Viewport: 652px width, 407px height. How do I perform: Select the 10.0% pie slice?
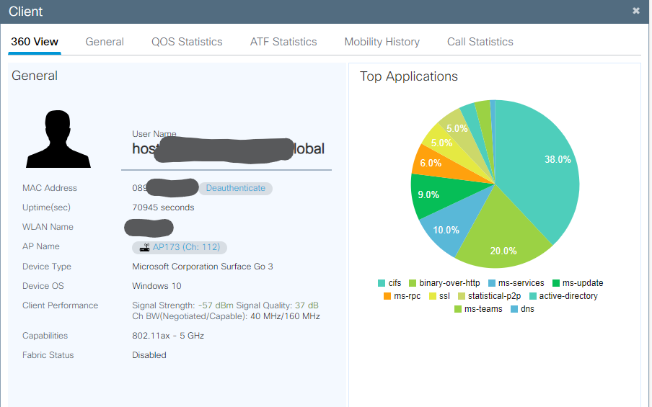pyautogui.click(x=453, y=224)
